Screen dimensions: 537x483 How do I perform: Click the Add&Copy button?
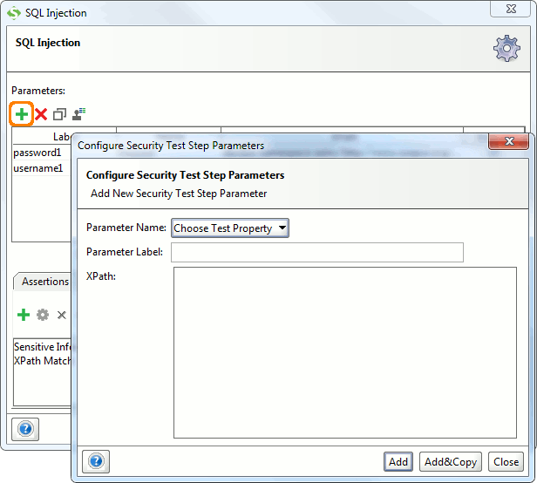click(451, 462)
